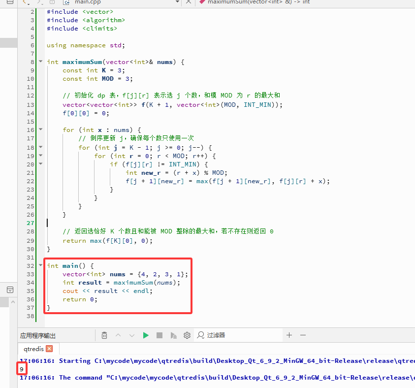The width and height of the screenshot is (415, 388).
Task: Click the 'f[0][0] = 0;' statement
Action: [x=86, y=114]
